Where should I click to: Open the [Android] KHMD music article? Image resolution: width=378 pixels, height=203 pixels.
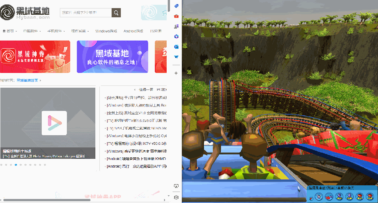[136, 159]
